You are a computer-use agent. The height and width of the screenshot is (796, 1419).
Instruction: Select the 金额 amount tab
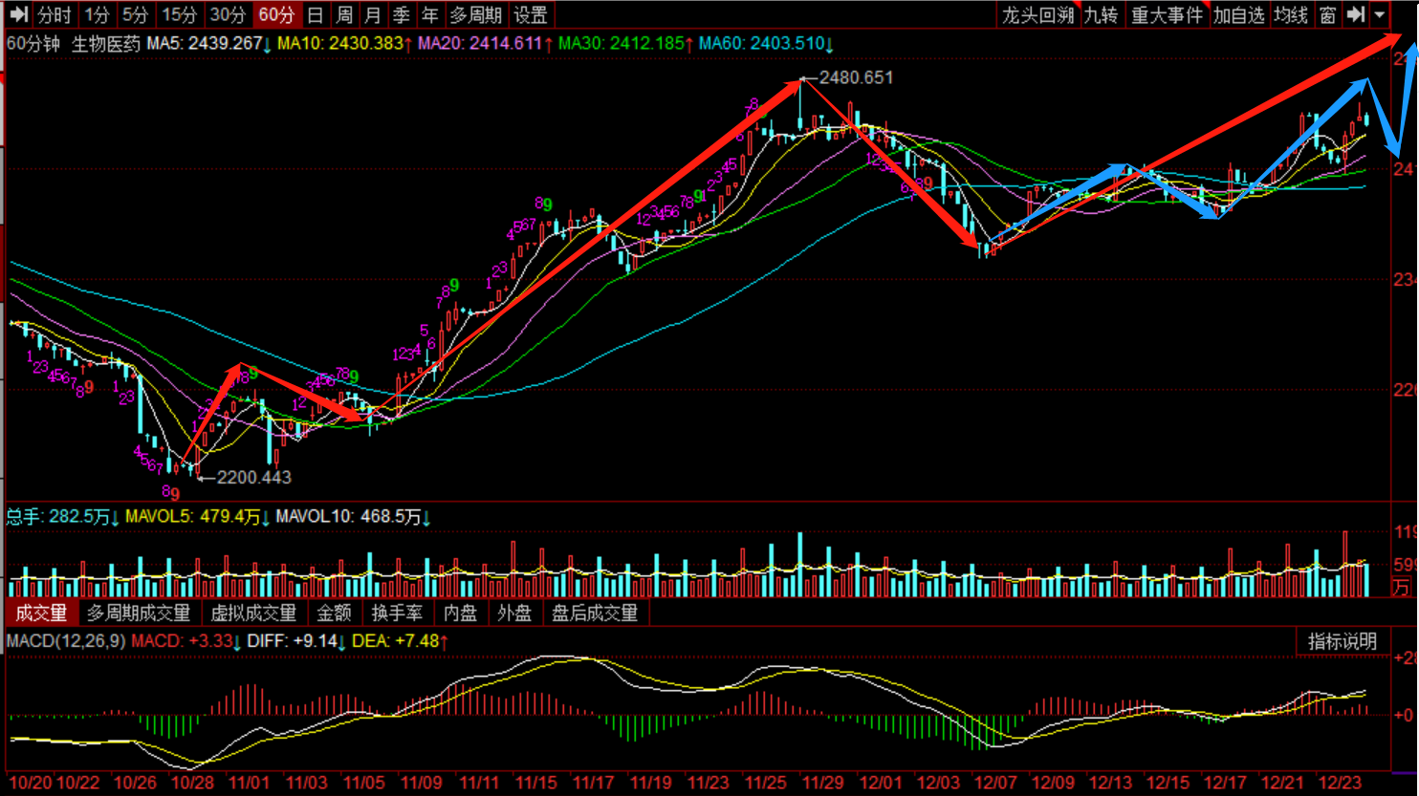(335, 613)
